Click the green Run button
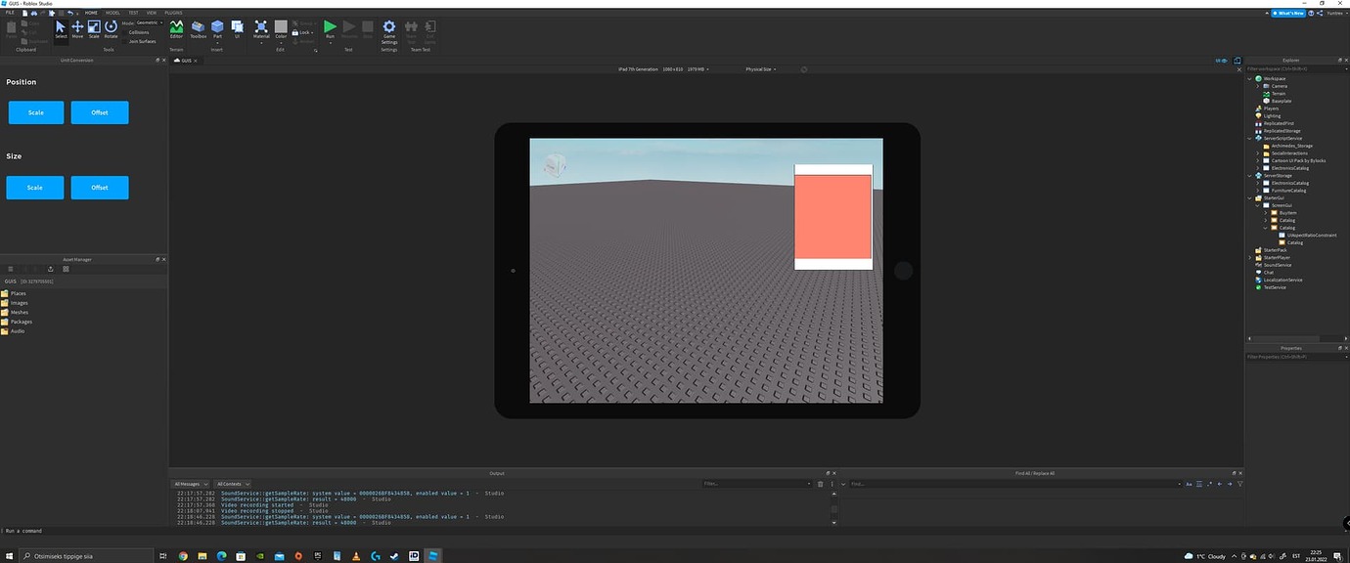Viewport: 1350px width, 563px height. coord(330,29)
